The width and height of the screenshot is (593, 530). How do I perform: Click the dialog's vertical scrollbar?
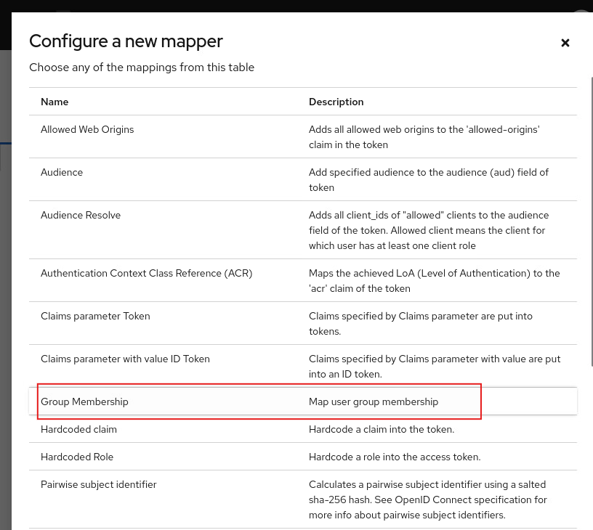(x=592, y=221)
